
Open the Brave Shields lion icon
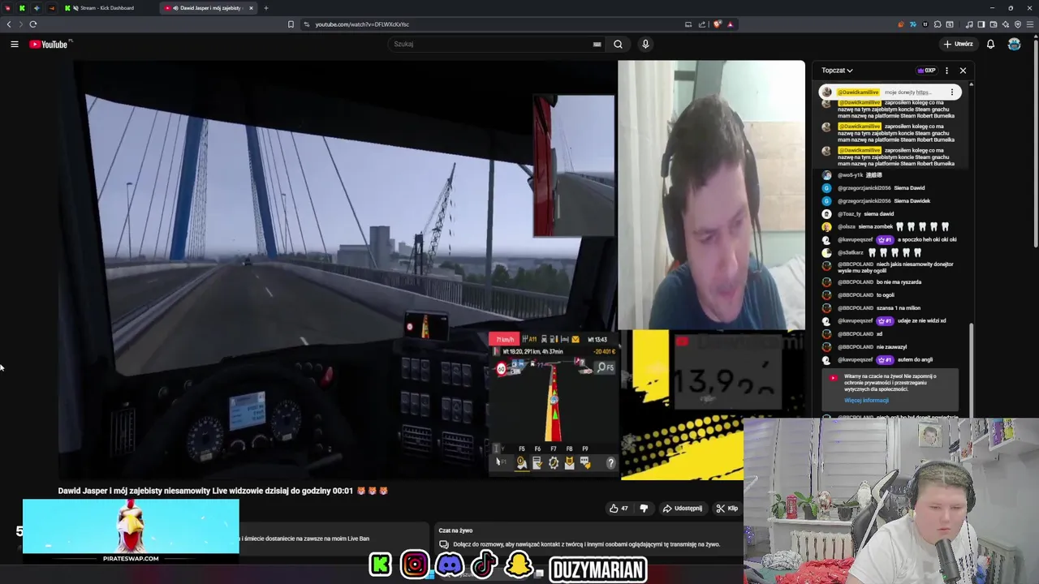click(x=717, y=24)
